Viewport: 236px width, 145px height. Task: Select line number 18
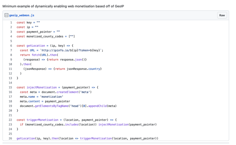tap(10, 101)
